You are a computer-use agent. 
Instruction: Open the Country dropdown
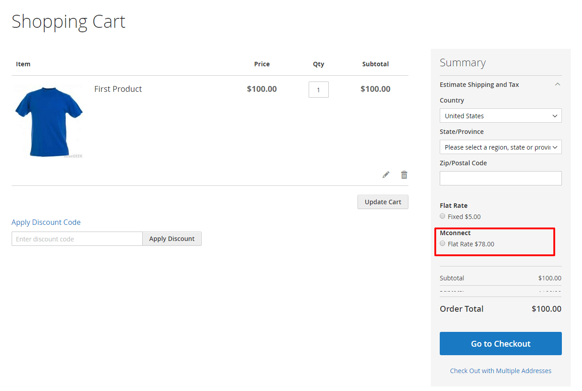500,116
